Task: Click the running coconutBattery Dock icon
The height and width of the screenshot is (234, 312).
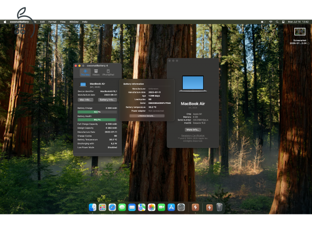Action: [x=195, y=207]
